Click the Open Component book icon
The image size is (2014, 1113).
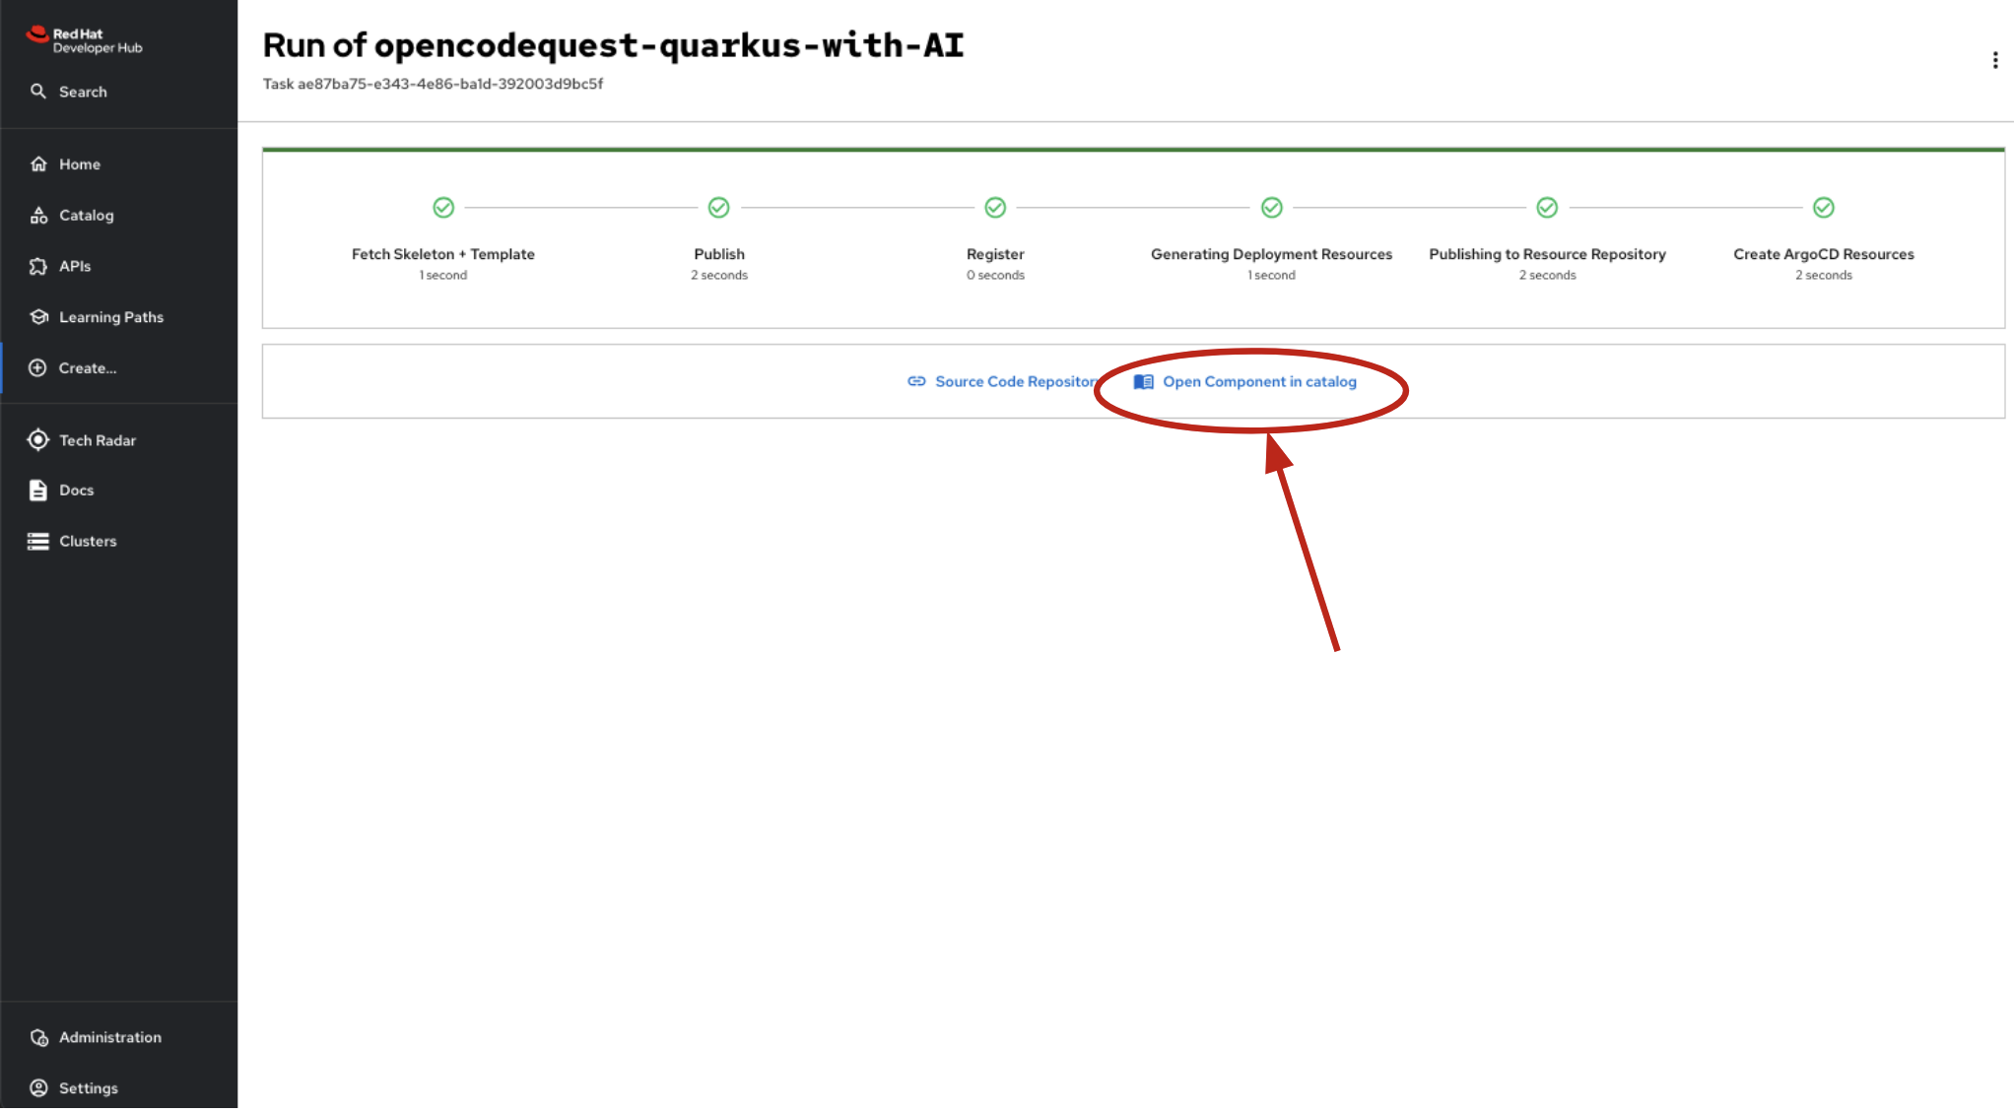click(x=1143, y=382)
